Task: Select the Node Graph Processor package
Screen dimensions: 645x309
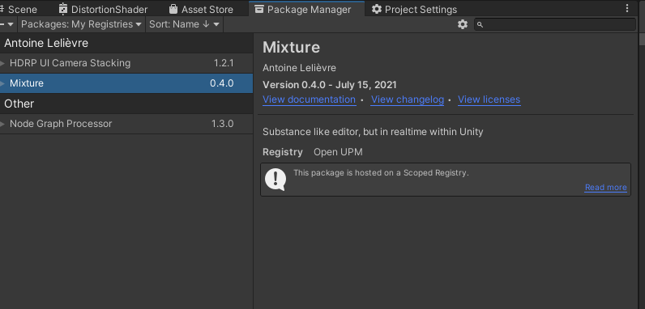Action: point(126,124)
